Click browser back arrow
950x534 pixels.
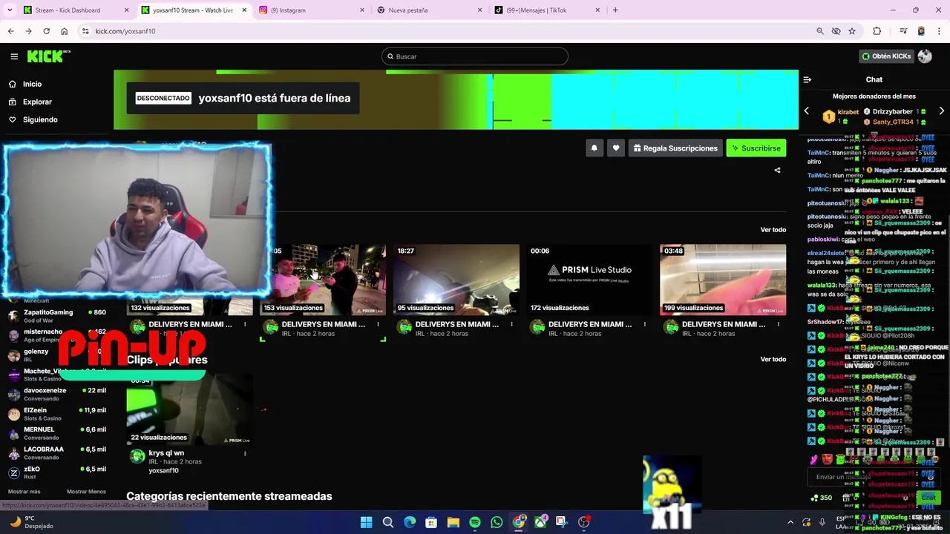pos(10,31)
